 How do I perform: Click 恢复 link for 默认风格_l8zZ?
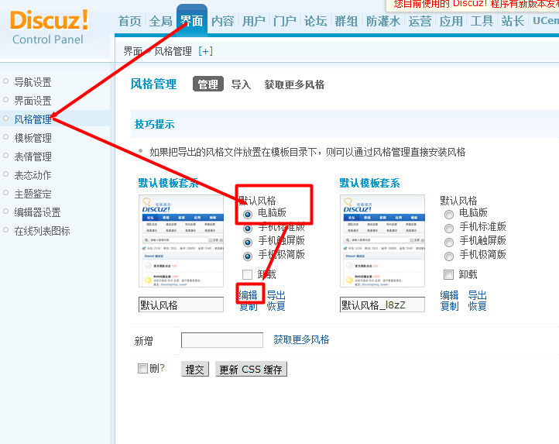click(478, 306)
